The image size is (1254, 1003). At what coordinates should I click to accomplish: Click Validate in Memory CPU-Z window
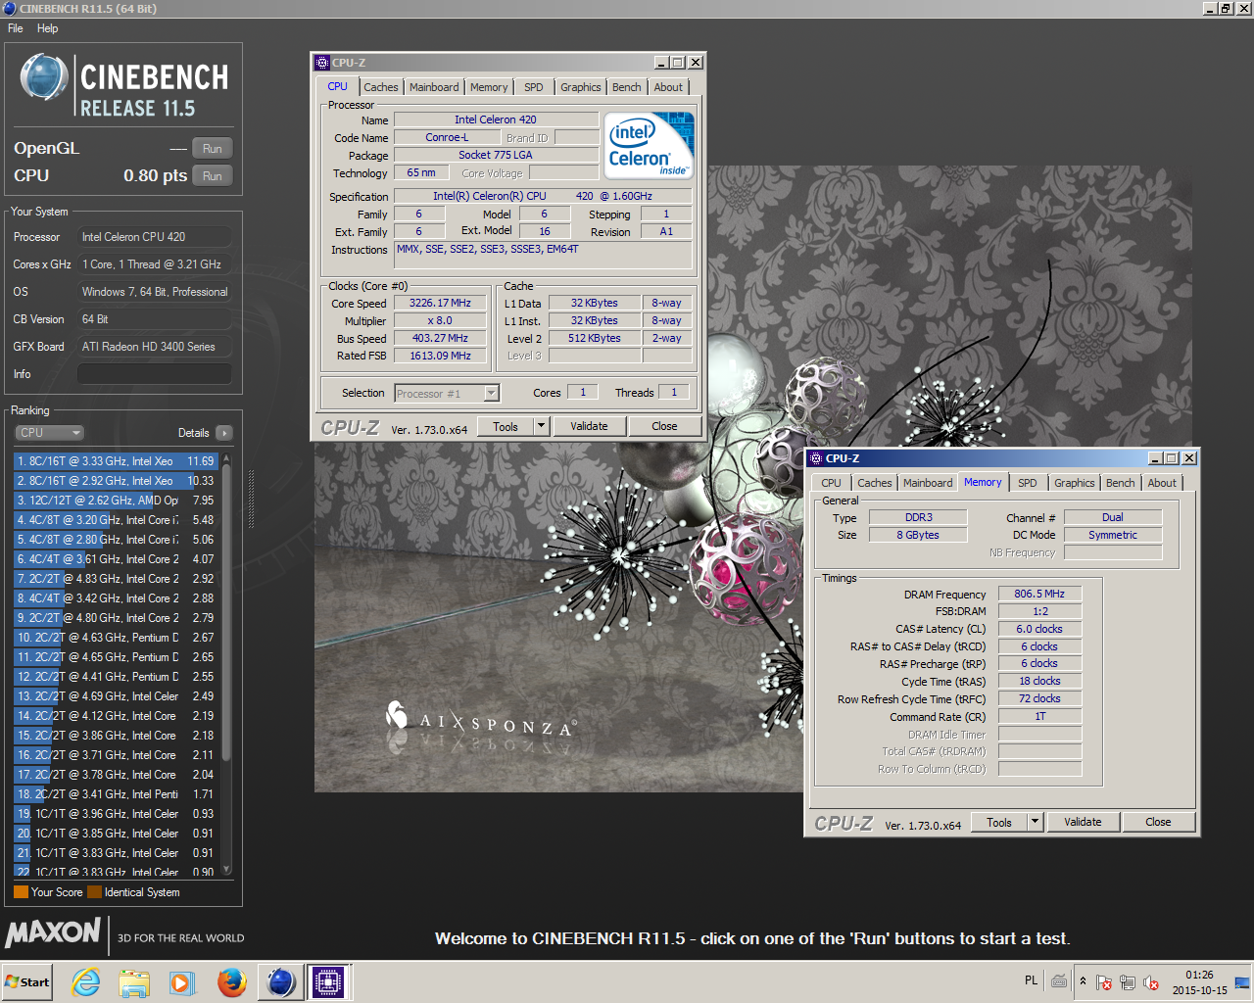click(x=1083, y=822)
